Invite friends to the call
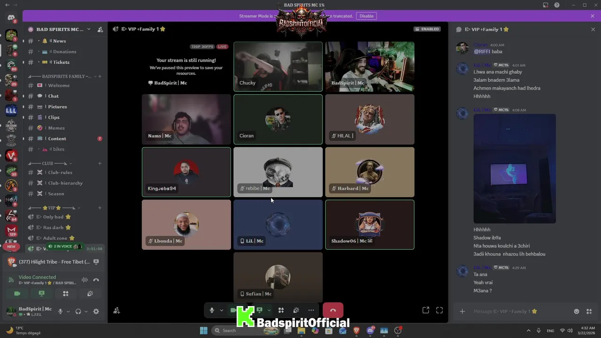601x338 pixels. pos(116,310)
